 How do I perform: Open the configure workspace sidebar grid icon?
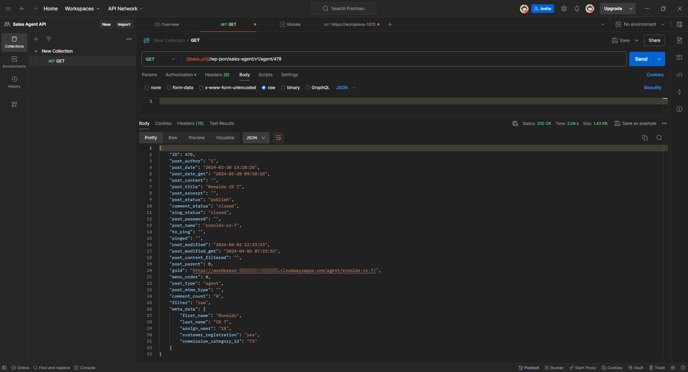(14, 104)
